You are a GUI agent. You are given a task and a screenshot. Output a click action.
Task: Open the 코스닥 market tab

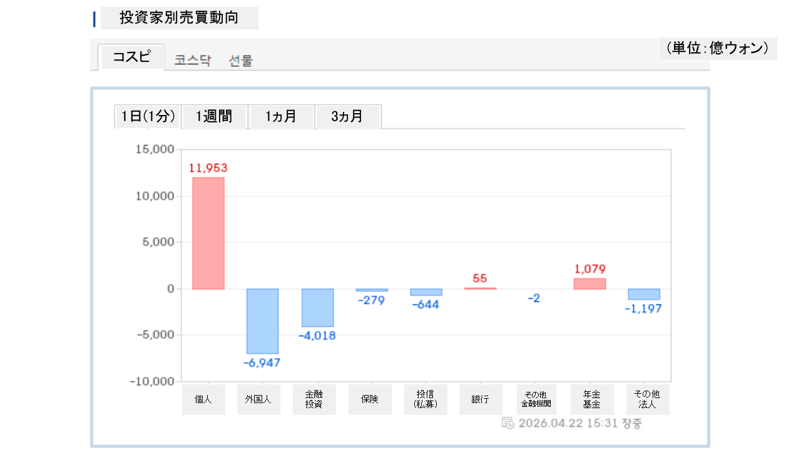coord(193,61)
